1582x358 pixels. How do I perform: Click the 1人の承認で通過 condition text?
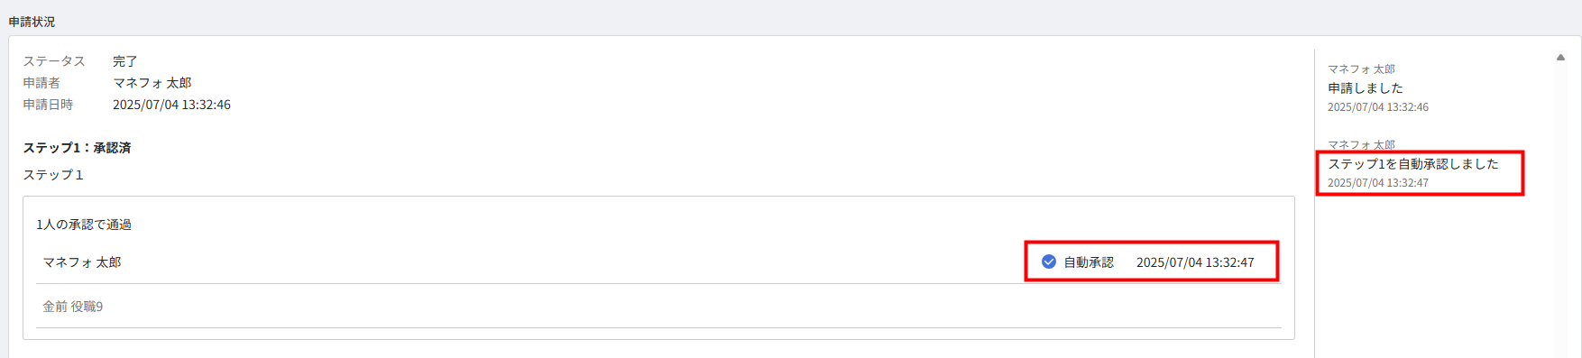coord(84,225)
